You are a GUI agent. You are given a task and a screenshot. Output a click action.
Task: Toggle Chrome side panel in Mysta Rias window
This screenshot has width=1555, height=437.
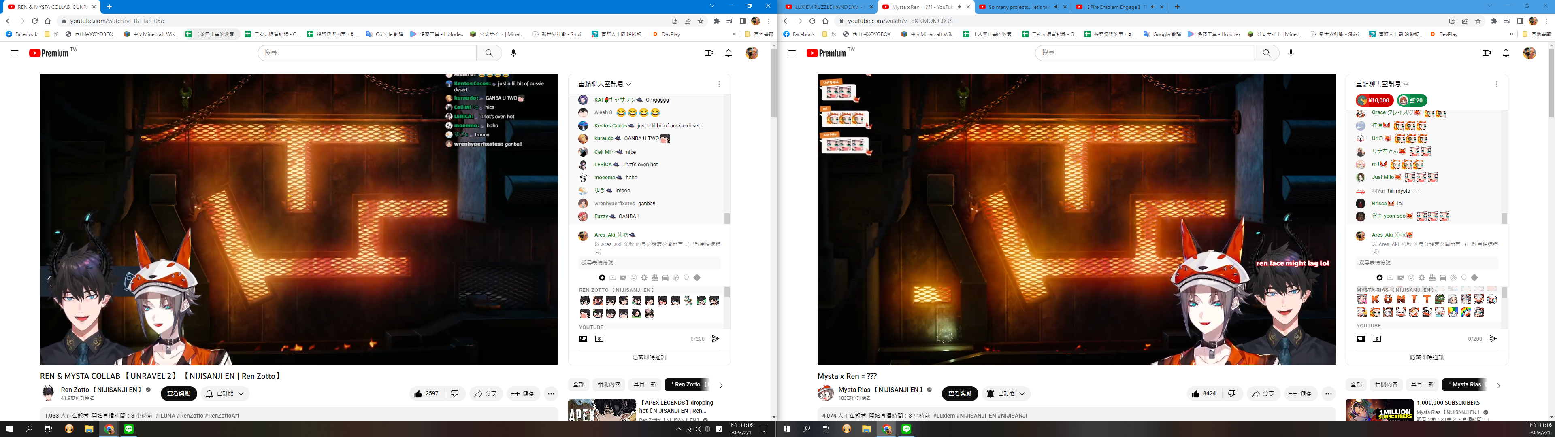click(1520, 21)
